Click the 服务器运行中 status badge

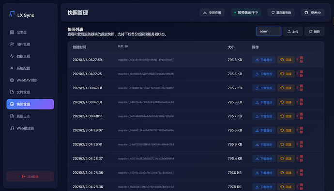[246, 13]
